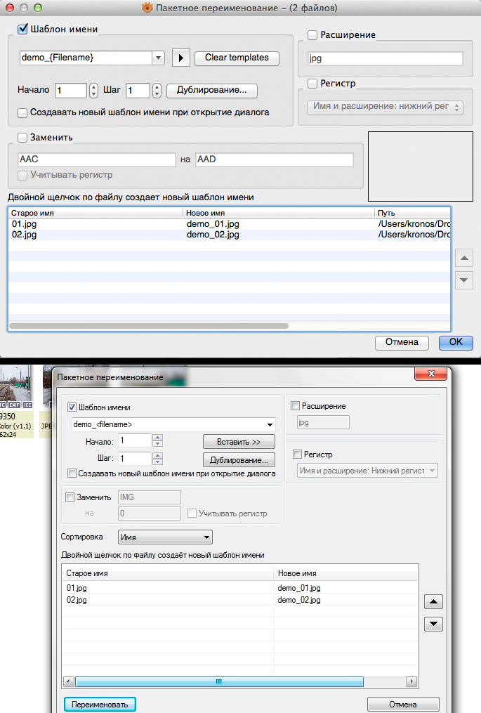Toggle Регистр checkbox in Windows dialog

(297, 454)
